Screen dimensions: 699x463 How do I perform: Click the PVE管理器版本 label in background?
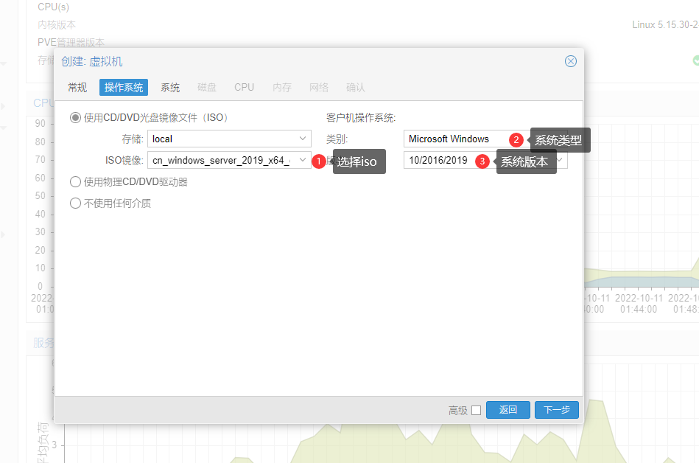point(71,42)
